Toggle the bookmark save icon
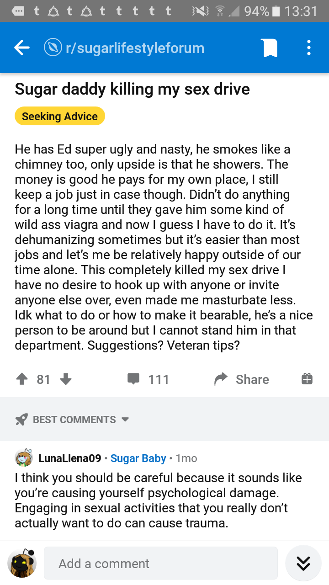Image resolution: width=329 pixels, height=585 pixels. (x=270, y=48)
